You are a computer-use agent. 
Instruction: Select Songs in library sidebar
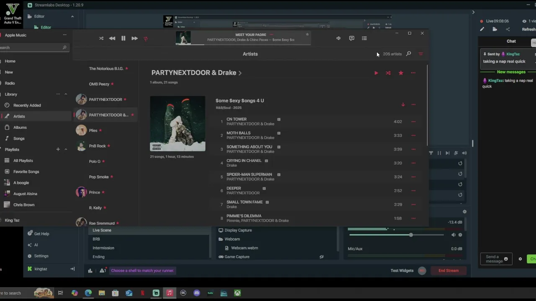pos(19,138)
